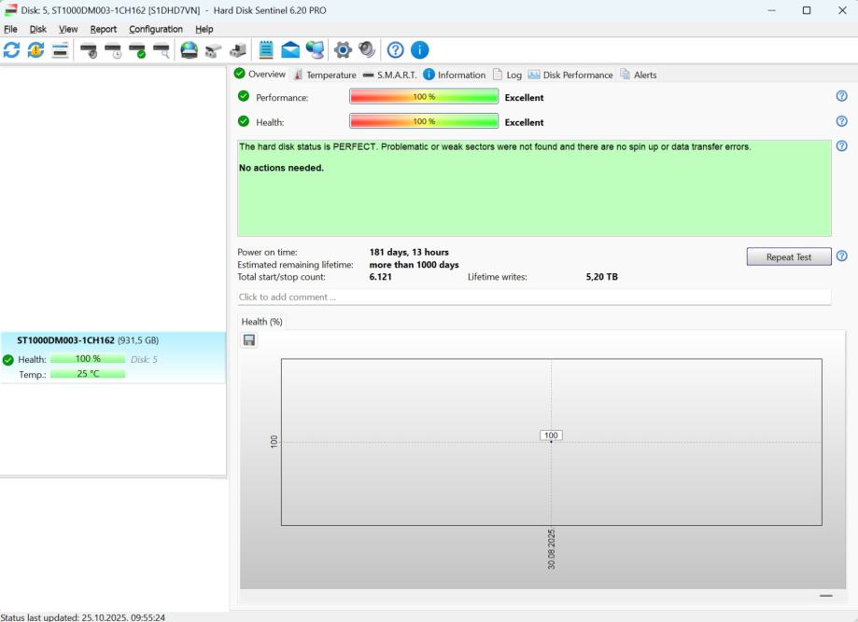The image size is (858, 622).
Task: Save the health graph via floppy icon
Action: tap(249, 340)
